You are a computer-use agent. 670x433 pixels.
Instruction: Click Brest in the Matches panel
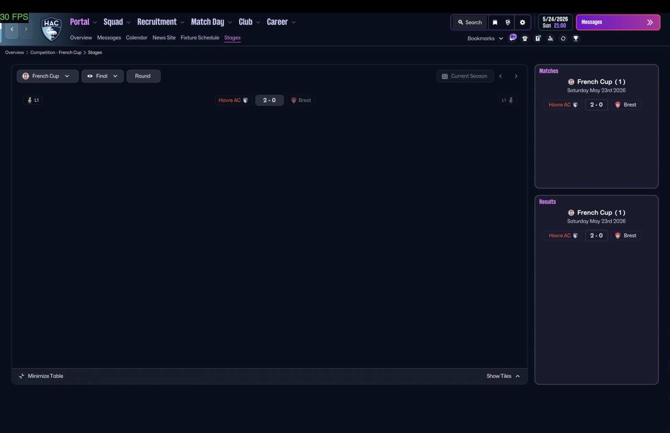click(626, 105)
